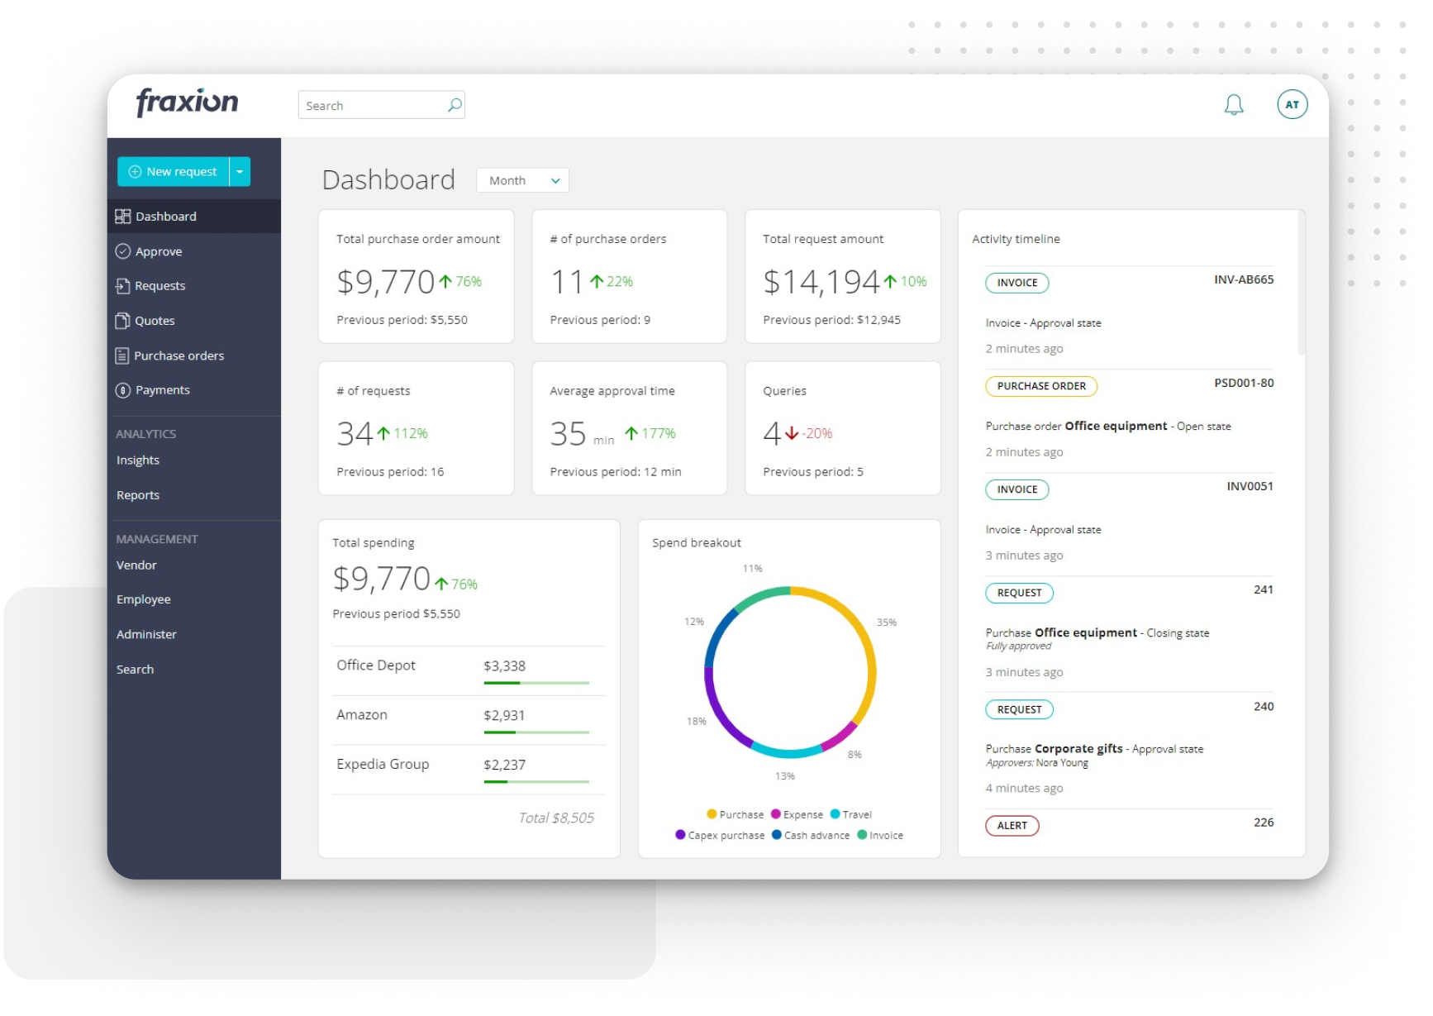This screenshot has height=1016, width=1433.
Task: Toggle the Travel legend item
Action: pos(851,814)
